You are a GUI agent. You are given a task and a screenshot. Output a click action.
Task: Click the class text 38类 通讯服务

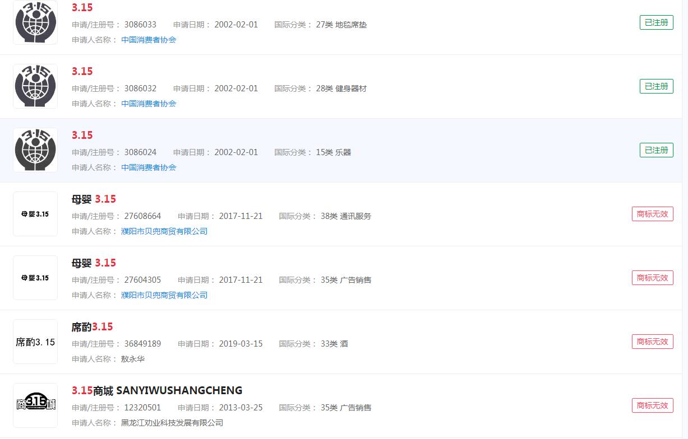click(346, 216)
